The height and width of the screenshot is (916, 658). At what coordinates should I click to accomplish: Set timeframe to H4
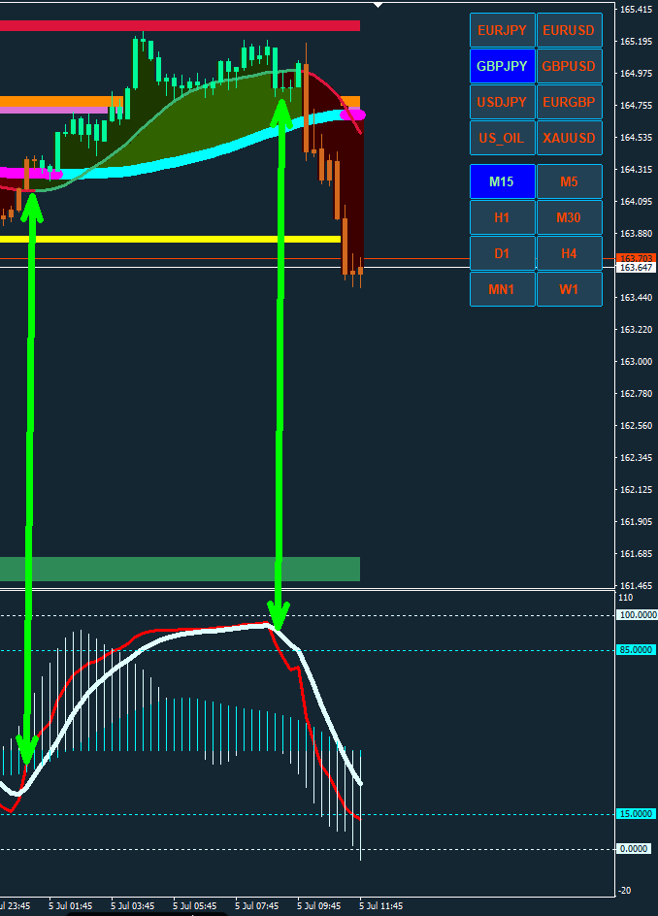point(569,253)
